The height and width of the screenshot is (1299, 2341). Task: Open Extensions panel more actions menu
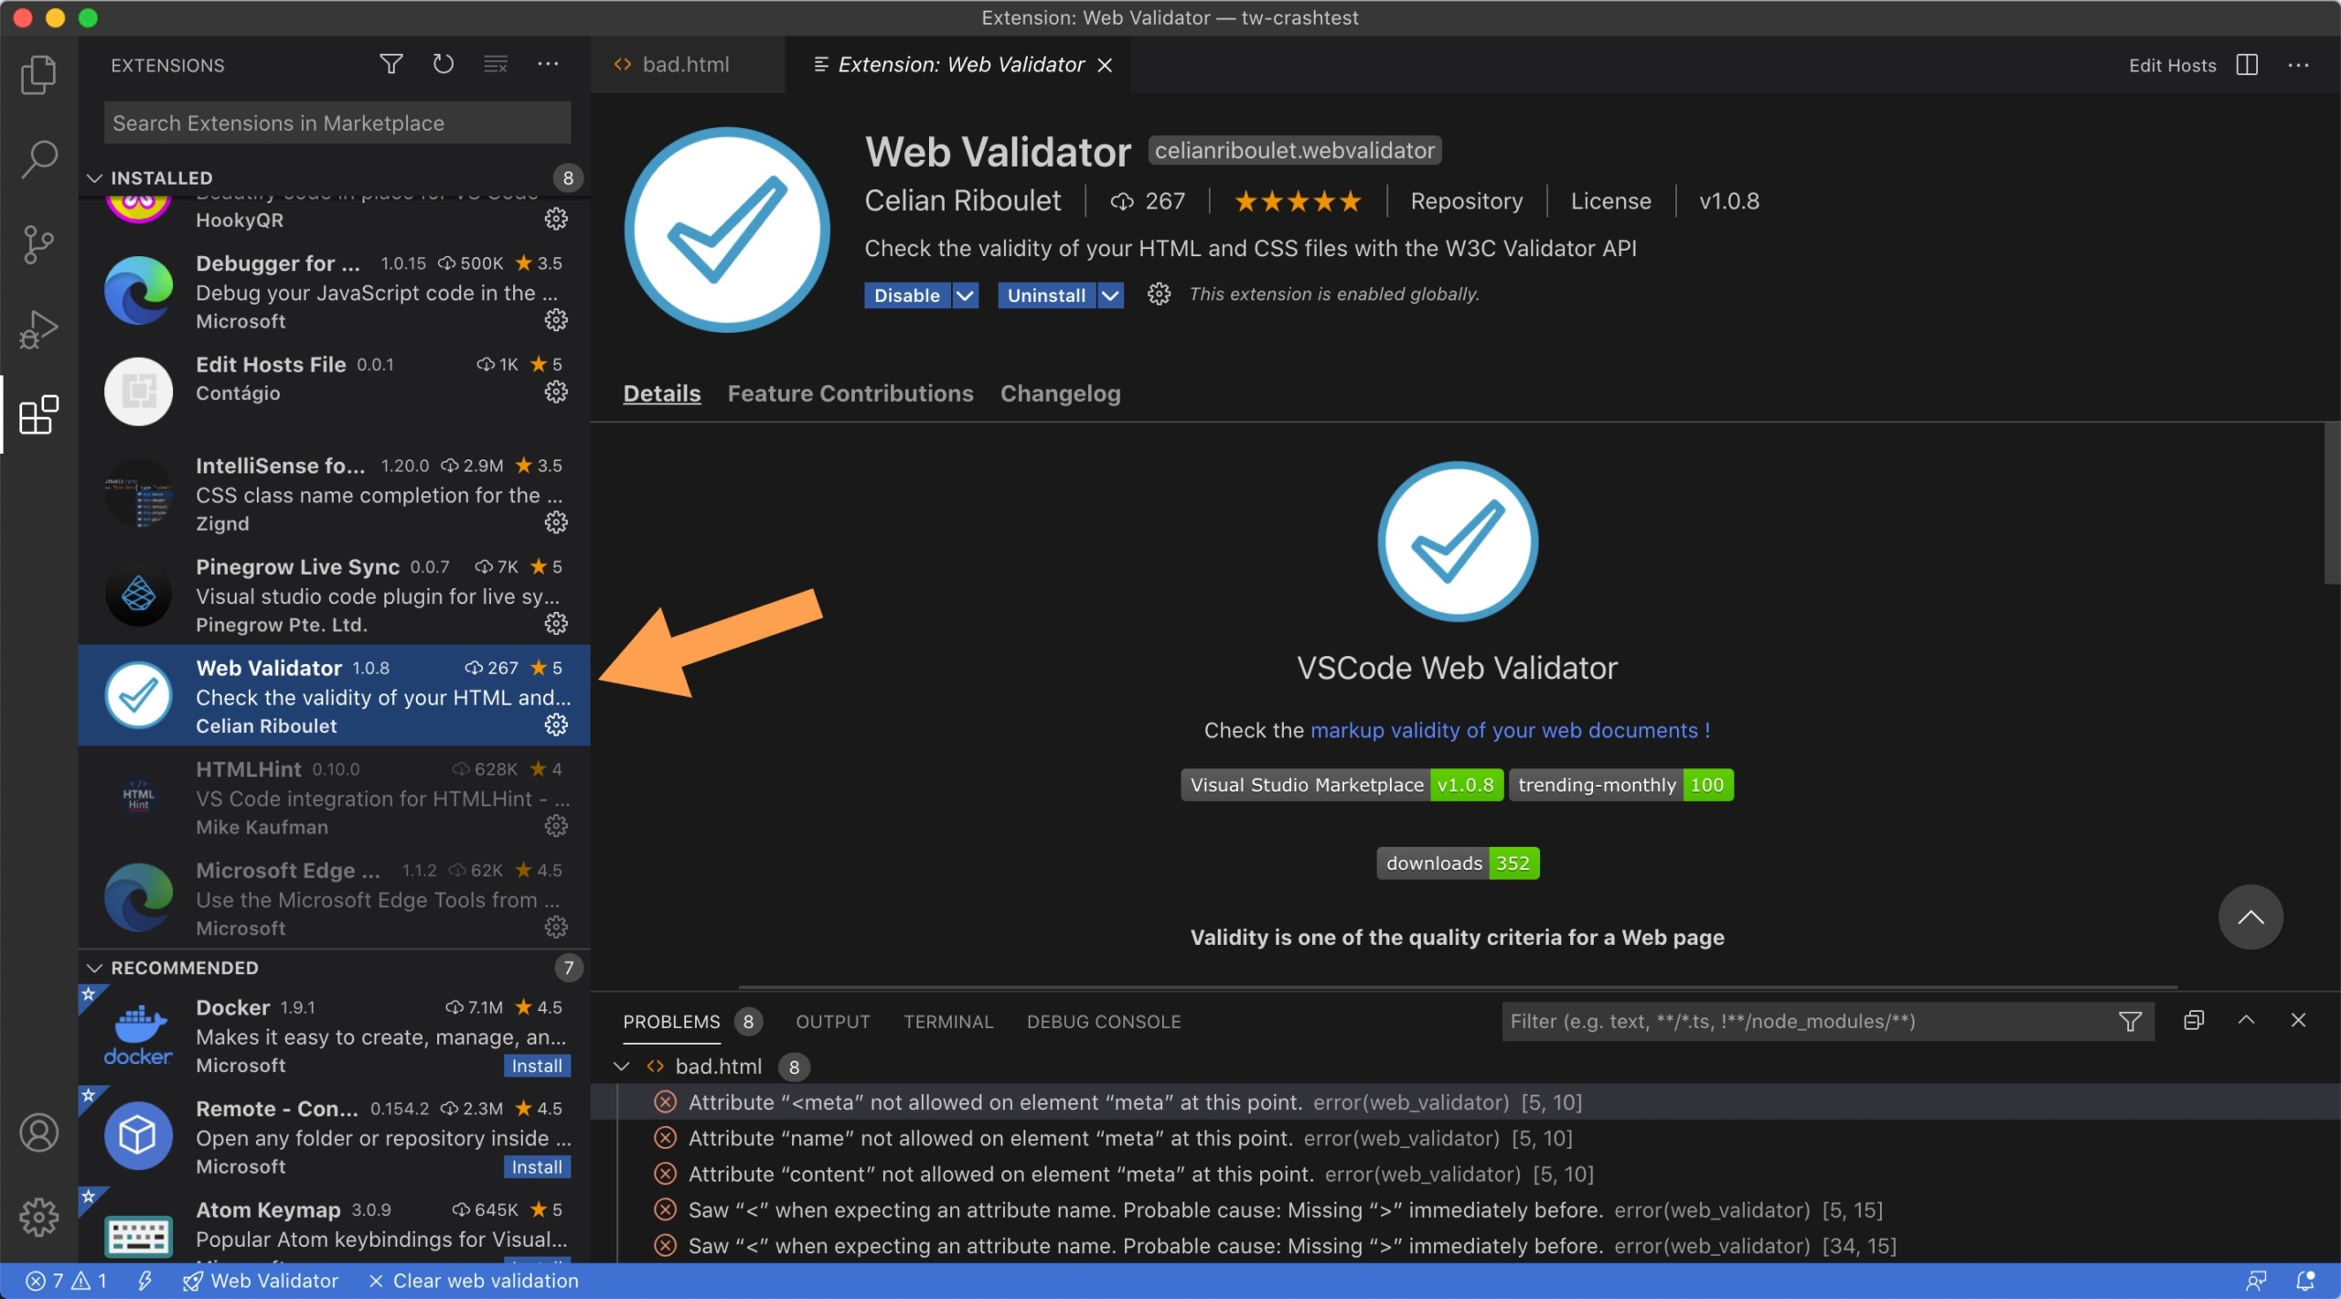[x=548, y=64]
